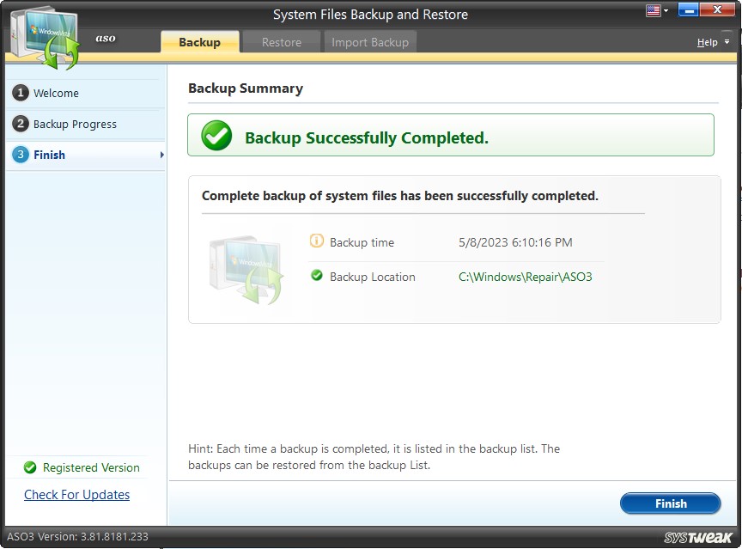Screen dimensions: 742x549
Task: Open the Import Backup tab
Action: pyautogui.click(x=369, y=41)
